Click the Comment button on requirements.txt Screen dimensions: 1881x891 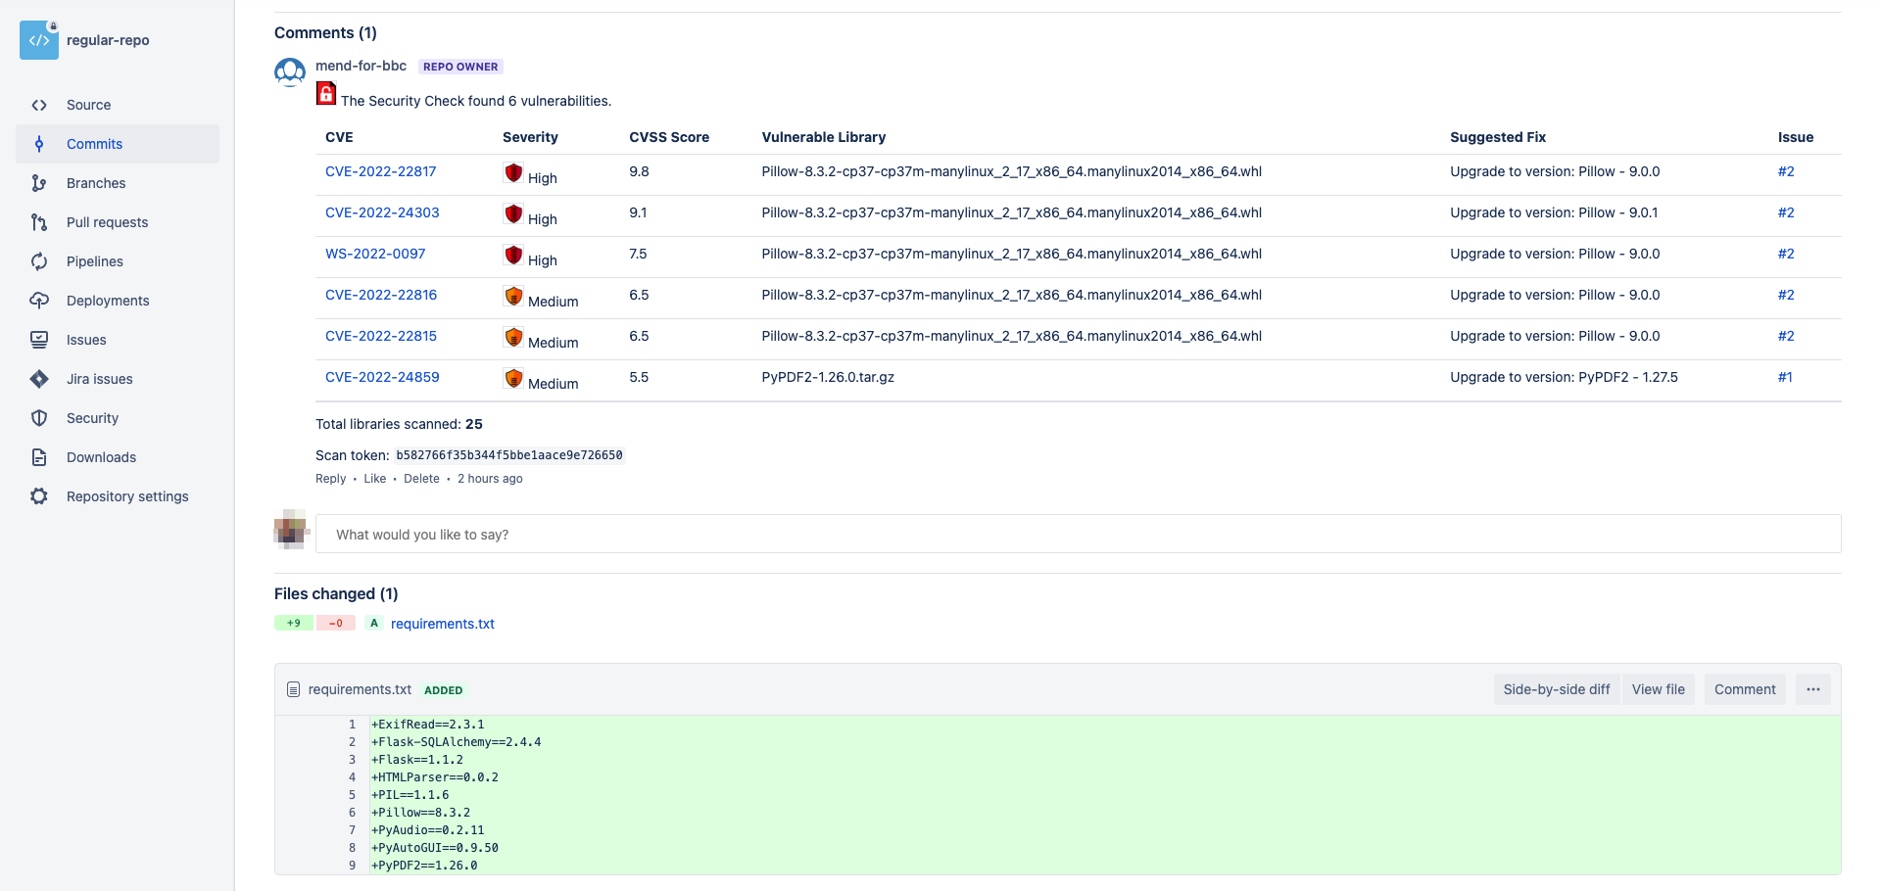click(x=1744, y=689)
